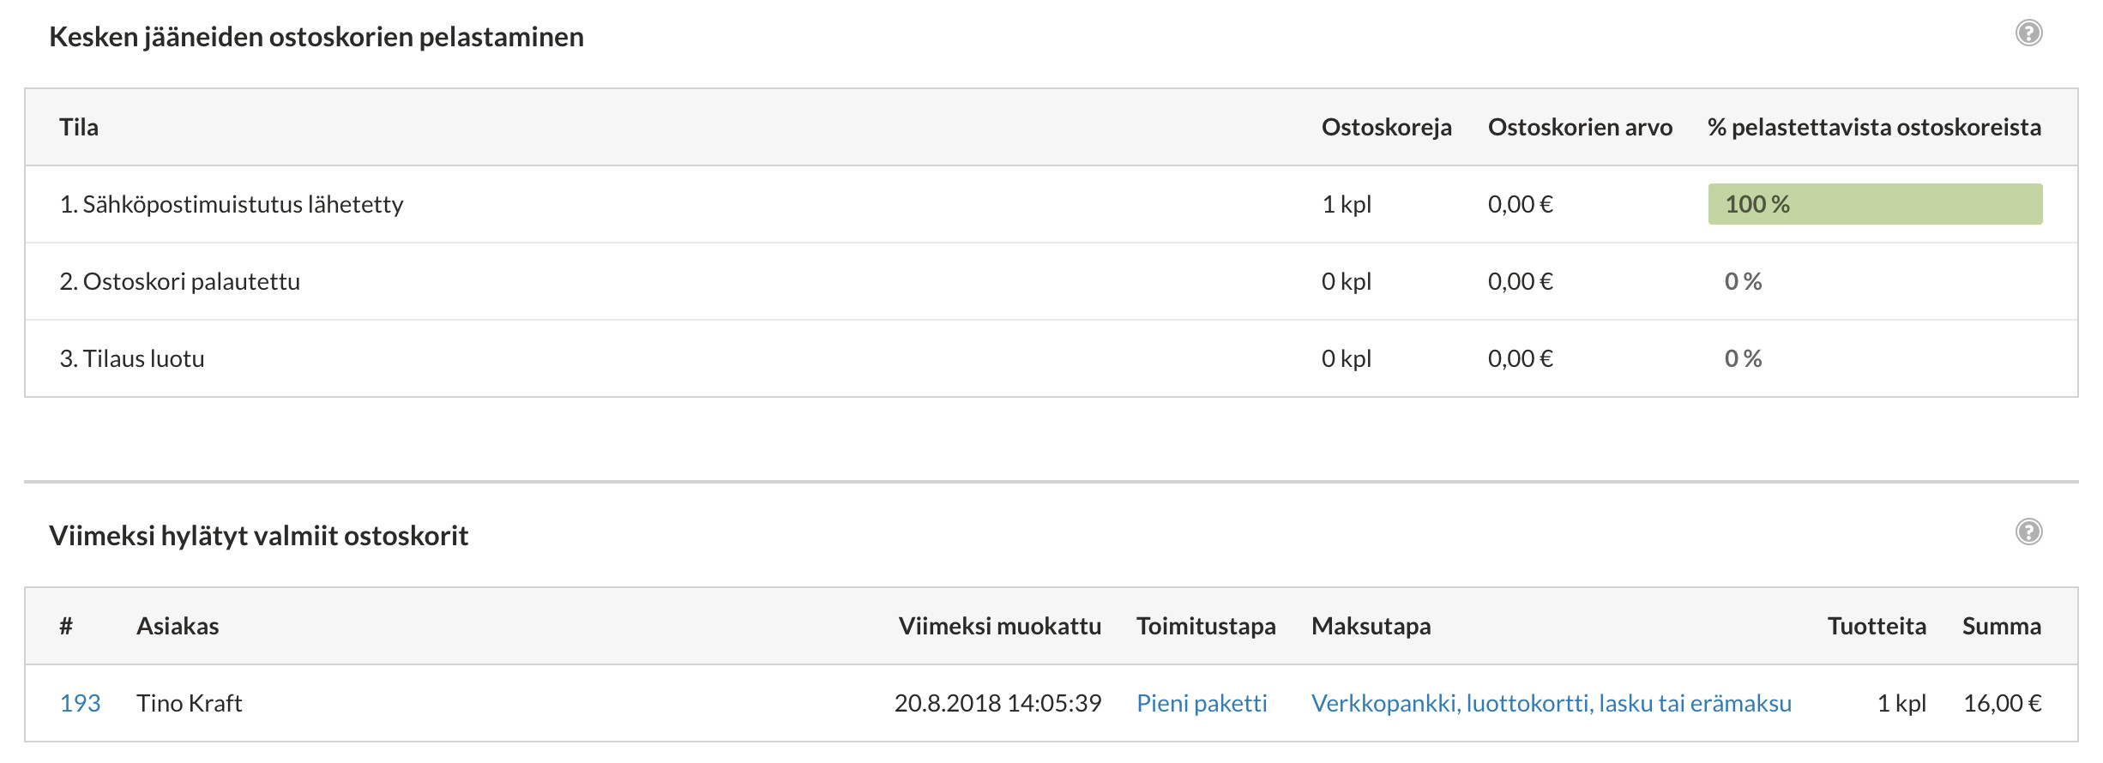Open the Pieni paketti delivery method link
The height and width of the screenshot is (763, 2103).
[1202, 703]
